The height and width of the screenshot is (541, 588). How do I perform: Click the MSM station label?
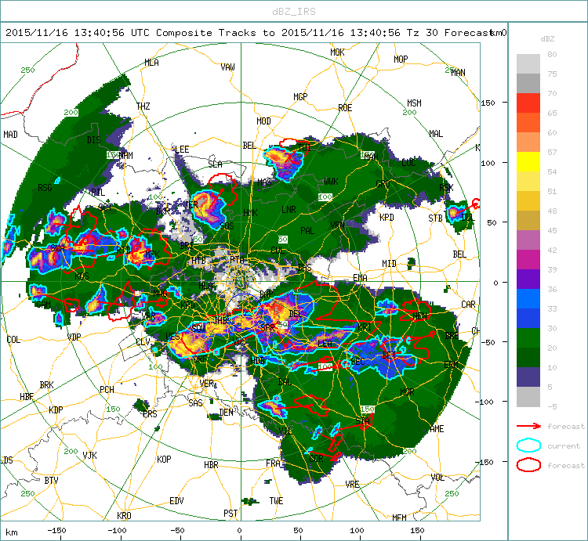point(415,103)
